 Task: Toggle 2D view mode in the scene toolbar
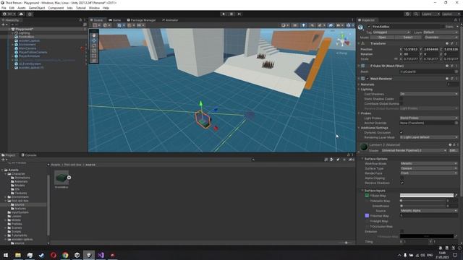coord(294,25)
